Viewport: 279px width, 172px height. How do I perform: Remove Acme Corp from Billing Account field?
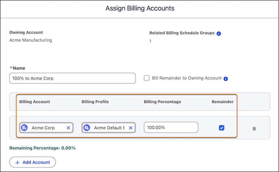point(68,128)
